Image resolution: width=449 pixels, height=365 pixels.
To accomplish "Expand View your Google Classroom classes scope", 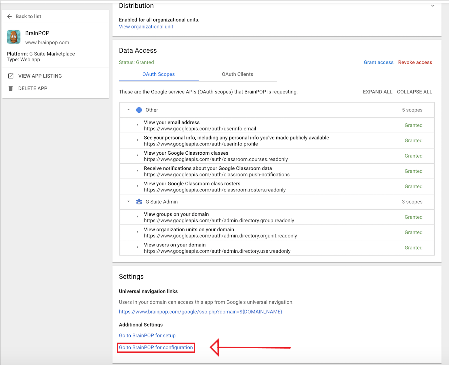I will [137, 155].
